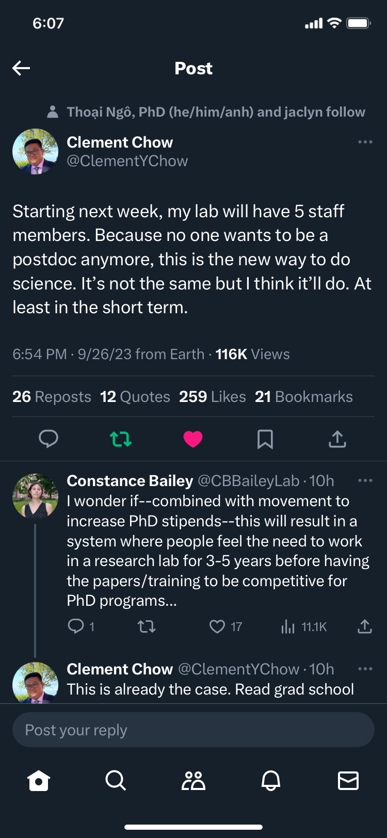Tap the back arrow icon

tap(21, 68)
